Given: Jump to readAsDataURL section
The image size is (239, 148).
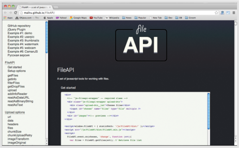Looking at the screenshot, I should click(18, 97).
